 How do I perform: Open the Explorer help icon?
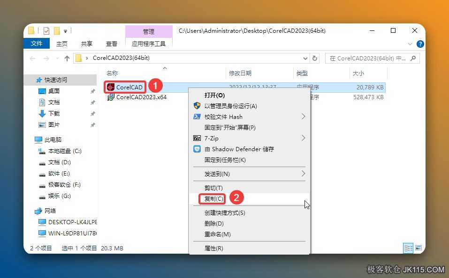(x=420, y=44)
